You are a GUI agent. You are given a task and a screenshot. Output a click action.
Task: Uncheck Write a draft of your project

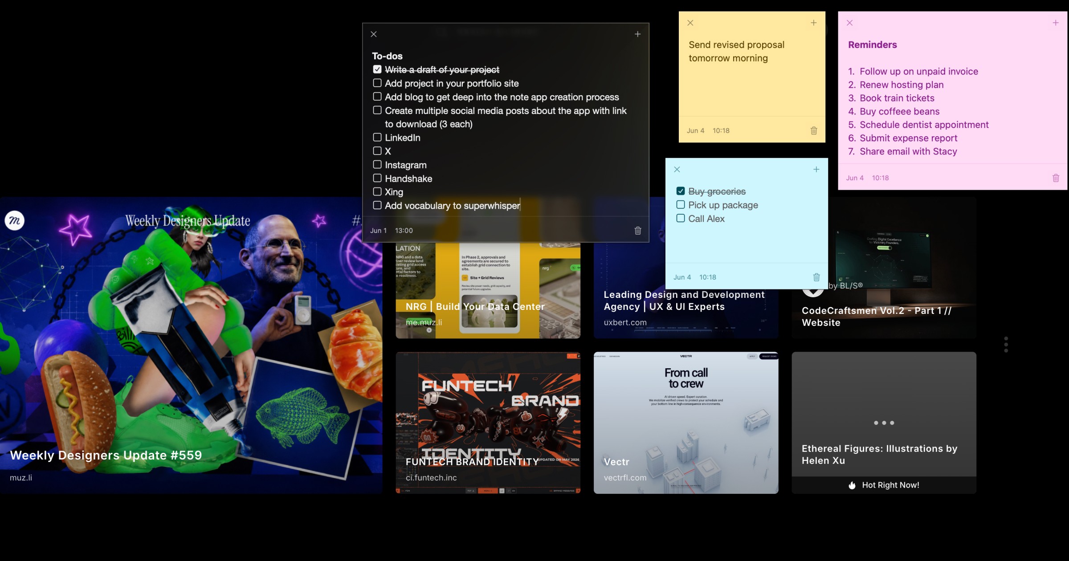point(377,69)
